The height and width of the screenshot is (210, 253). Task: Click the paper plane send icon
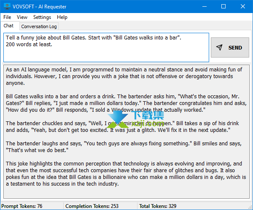[219, 47]
